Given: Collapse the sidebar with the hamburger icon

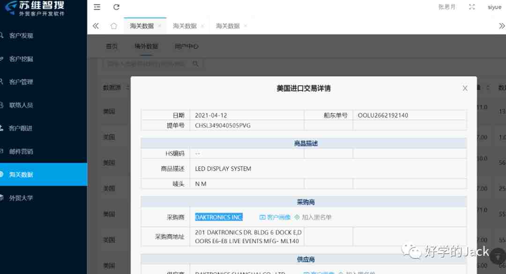Looking at the screenshot, I should tap(97, 7).
